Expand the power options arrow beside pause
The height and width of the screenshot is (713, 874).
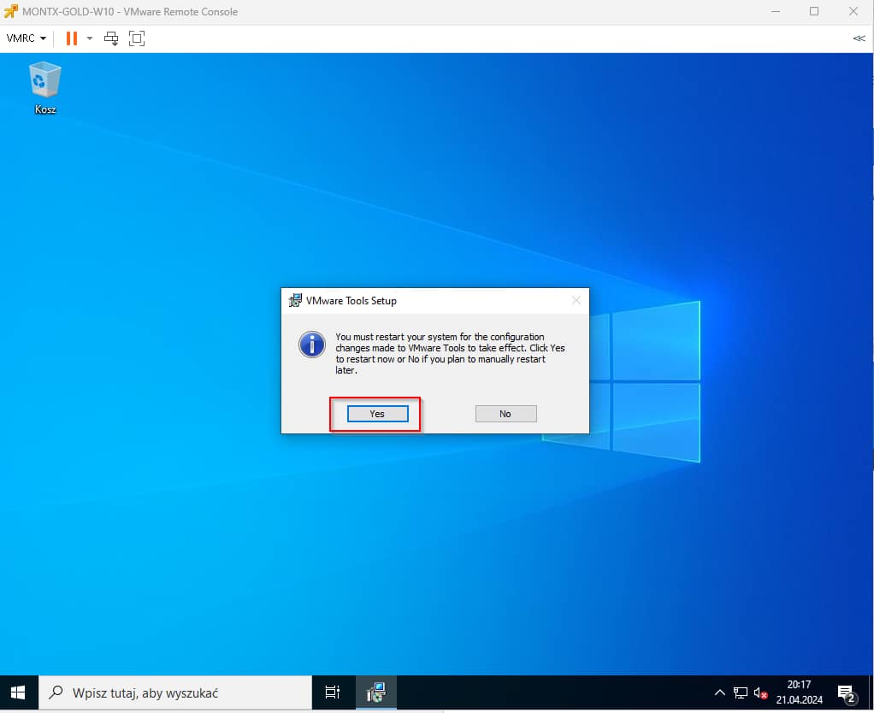pyautogui.click(x=90, y=38)
